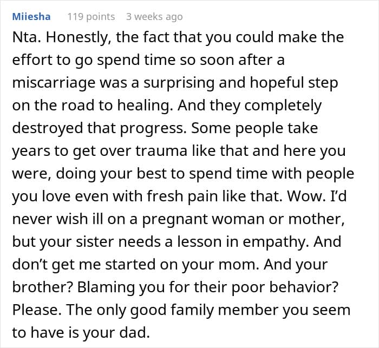Click the word Honestly in first line

coord(79,38)
